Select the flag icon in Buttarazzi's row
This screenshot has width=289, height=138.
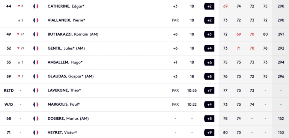pyautogui.click(x=36, y=34)
